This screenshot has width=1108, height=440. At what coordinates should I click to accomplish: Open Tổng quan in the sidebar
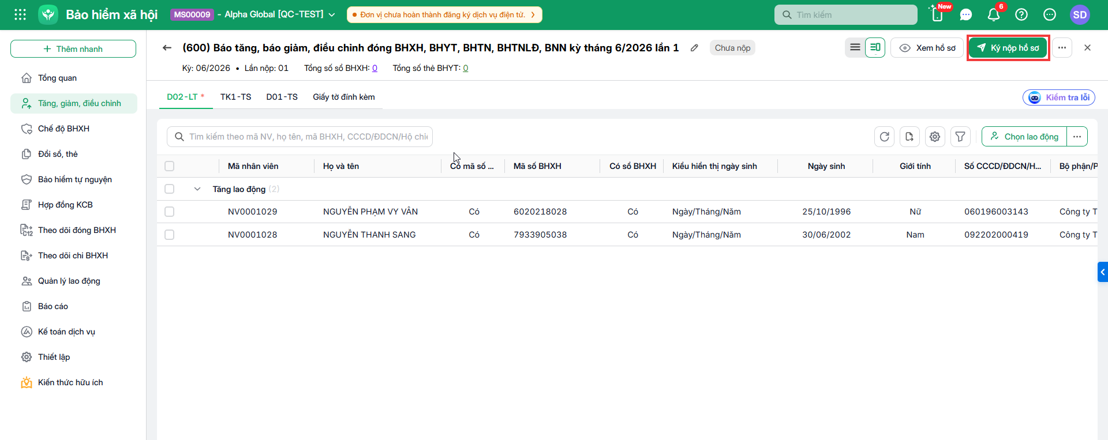coord(74,78)
